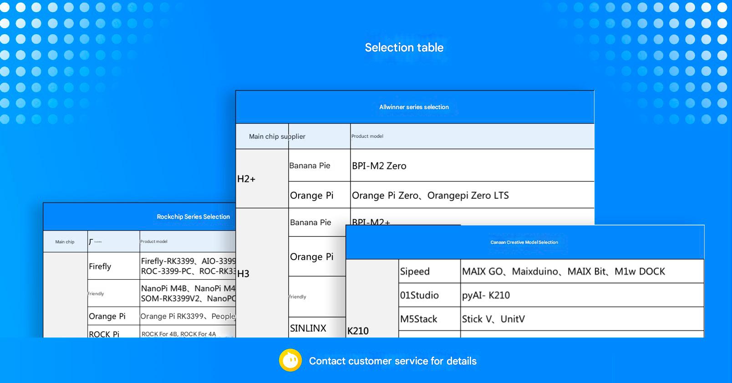The height and width of the screenshot is (383, 732).
Task: Click the Selection table heading
Action: tap(404, 48)
